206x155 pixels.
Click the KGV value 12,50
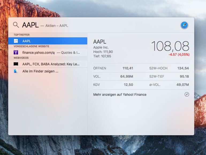click(128, 85)
